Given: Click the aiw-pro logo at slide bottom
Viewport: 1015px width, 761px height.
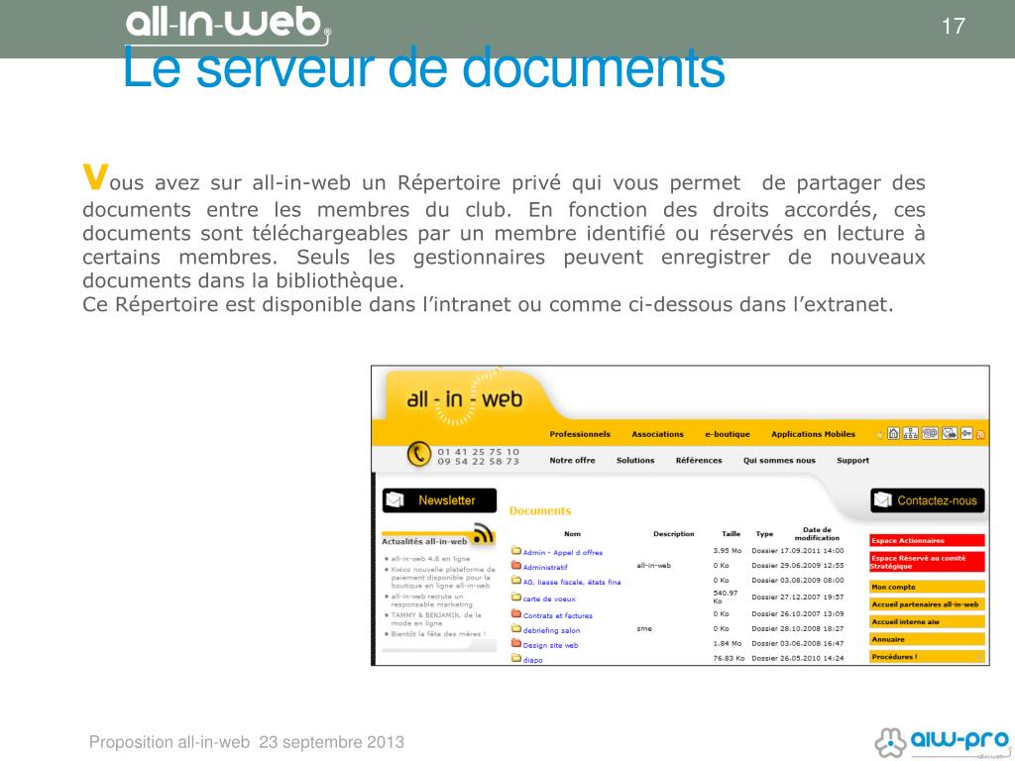Looking at the screenshot, I should click(x=943, y=742).
